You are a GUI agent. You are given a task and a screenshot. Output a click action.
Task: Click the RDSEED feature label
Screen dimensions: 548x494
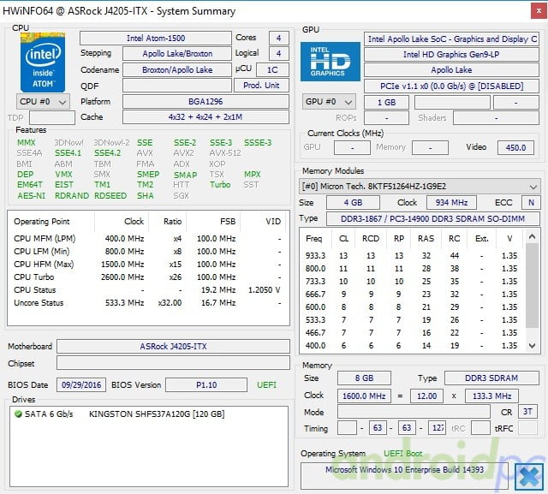click(110, 196)
